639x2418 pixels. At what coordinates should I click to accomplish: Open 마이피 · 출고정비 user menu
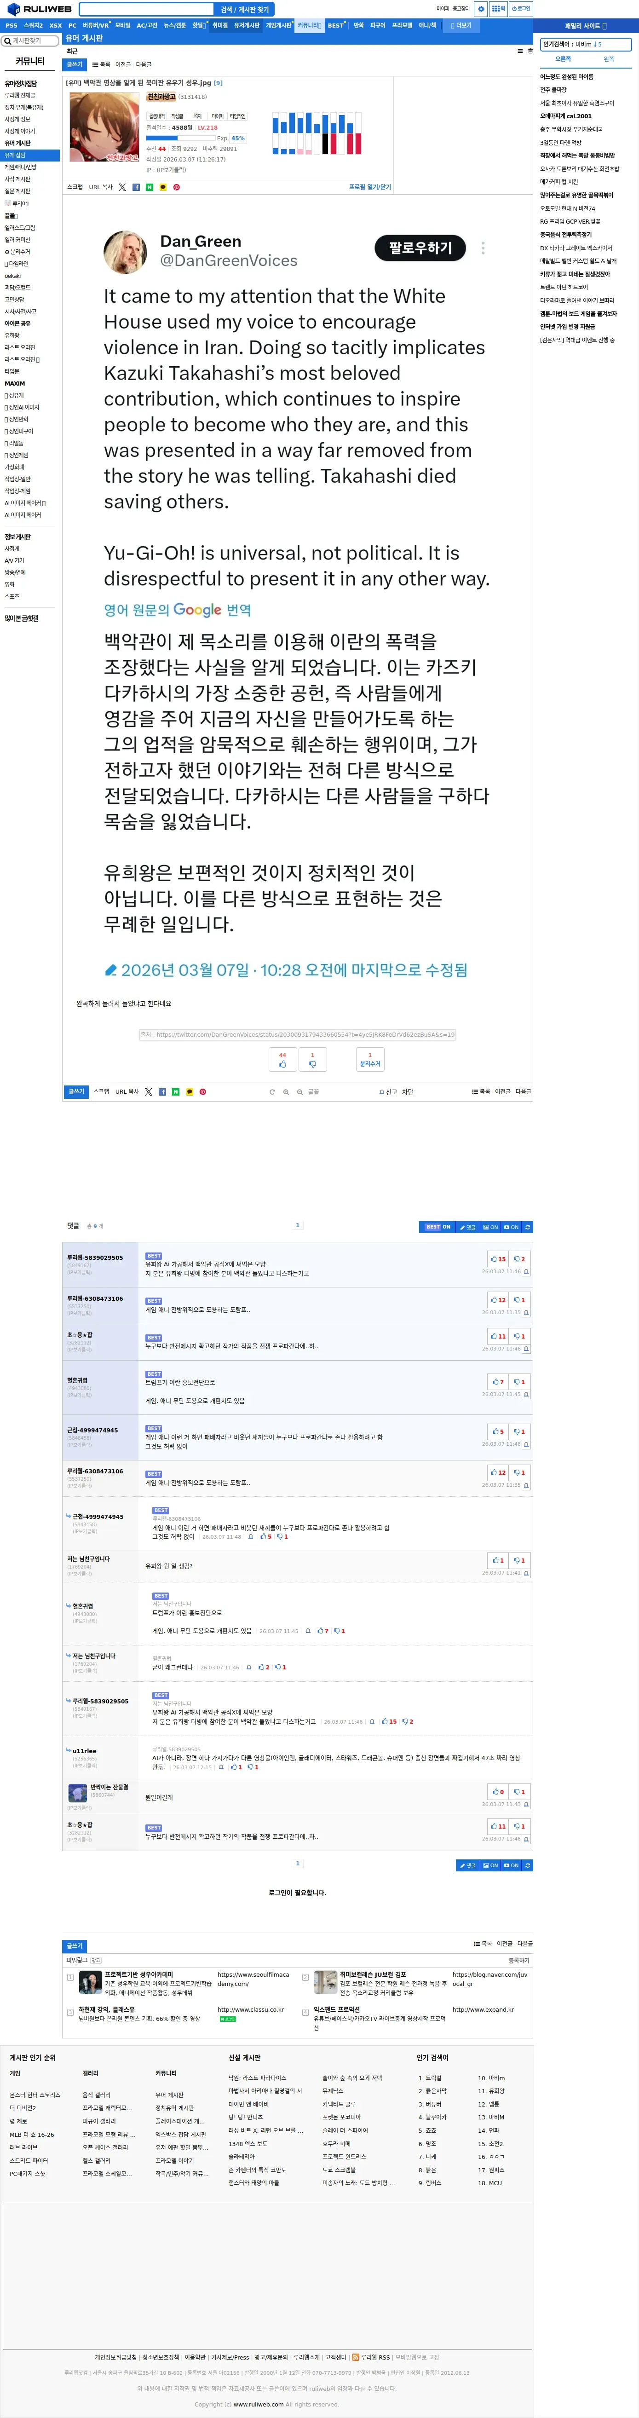[452, 8]
